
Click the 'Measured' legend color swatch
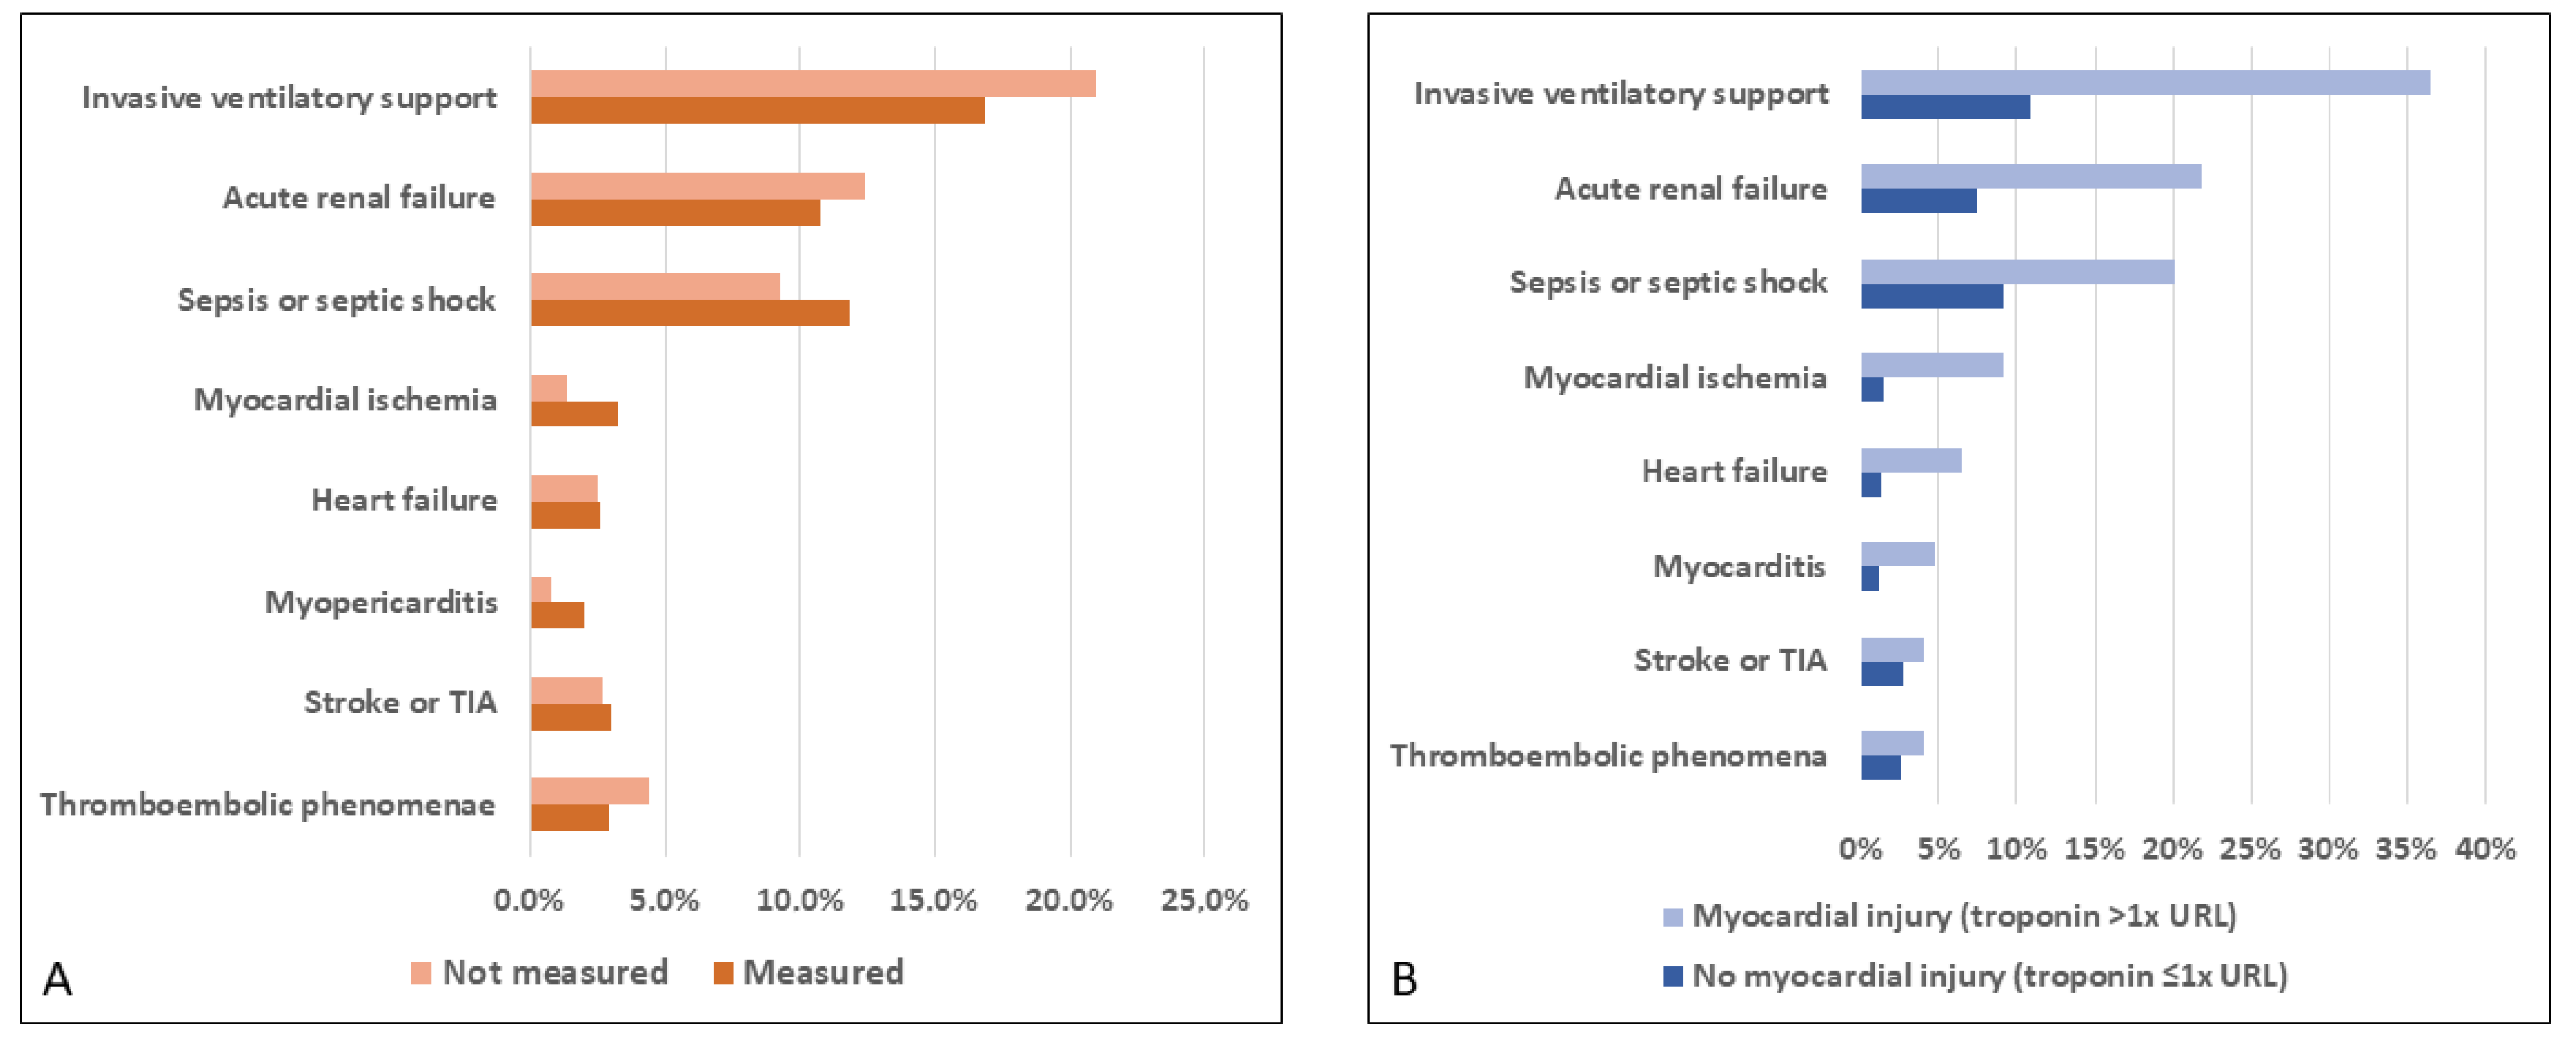tap(723, 973)
